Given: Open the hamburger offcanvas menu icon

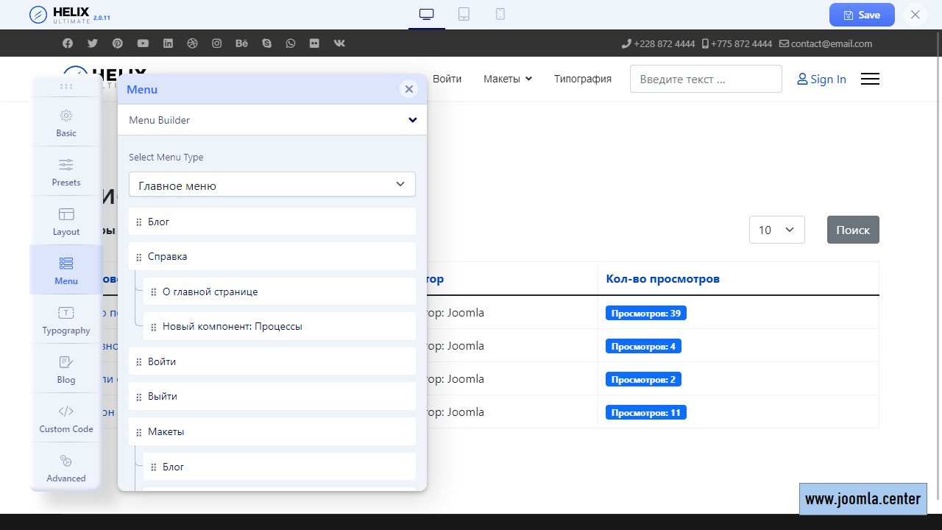Looking at the screenshot, I should 870,79.
